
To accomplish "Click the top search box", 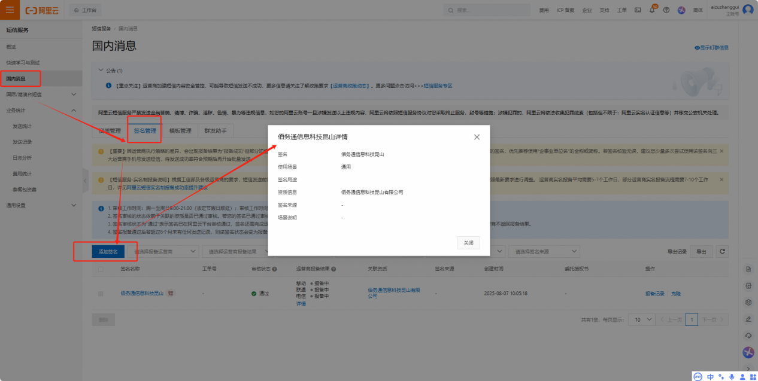I will (x=487, y=10).
